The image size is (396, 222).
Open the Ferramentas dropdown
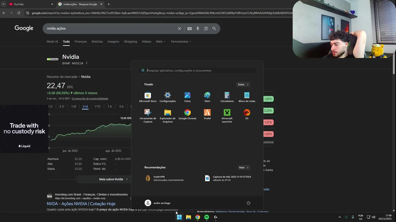pyautogui.click(x=181, y=42)
